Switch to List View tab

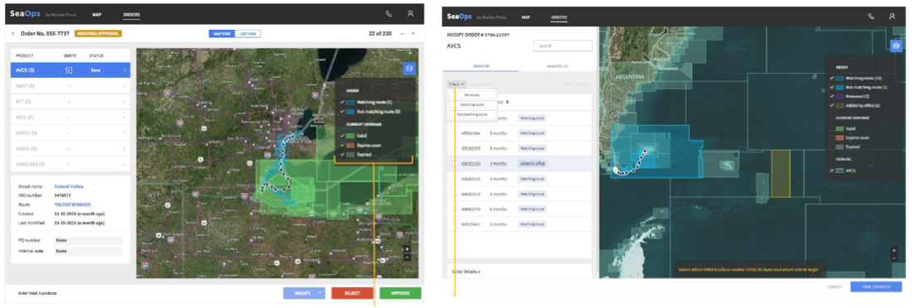point(248,34)
